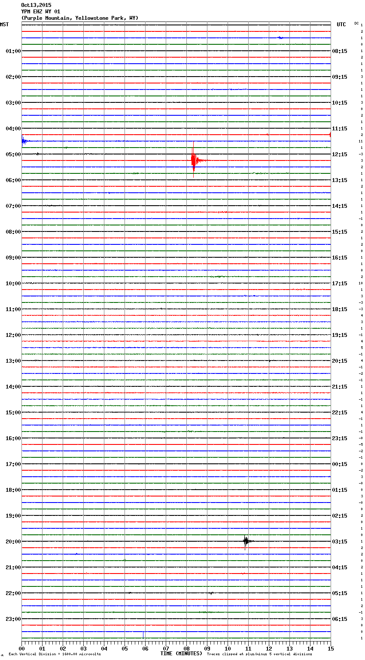Click the 00:15 UTC time label
The width and height of the screenshot is (365, 660).
340,464
